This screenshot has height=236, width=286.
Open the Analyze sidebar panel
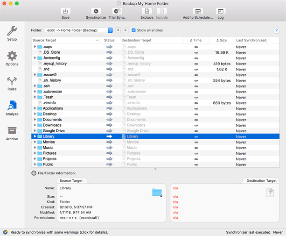12,108
